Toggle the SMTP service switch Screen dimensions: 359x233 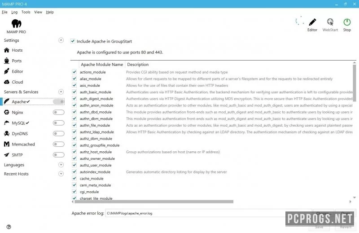pyautogui.click(x=59, y=155)
